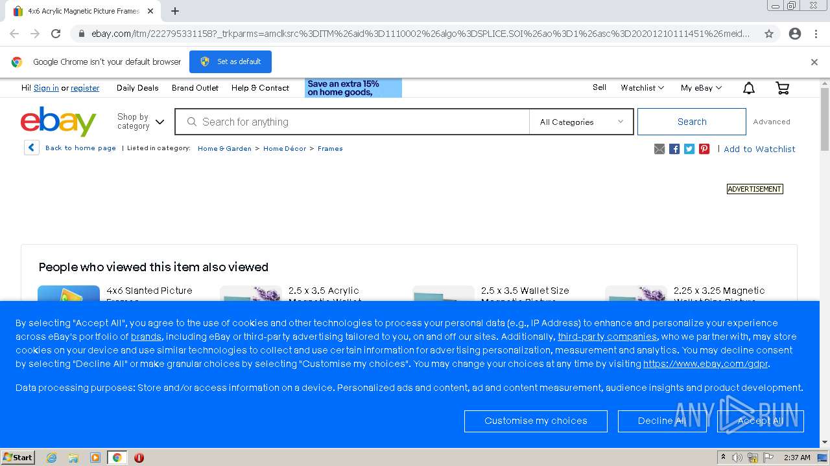Open Daily Deals
830x466 pixels.
(137, 88)
